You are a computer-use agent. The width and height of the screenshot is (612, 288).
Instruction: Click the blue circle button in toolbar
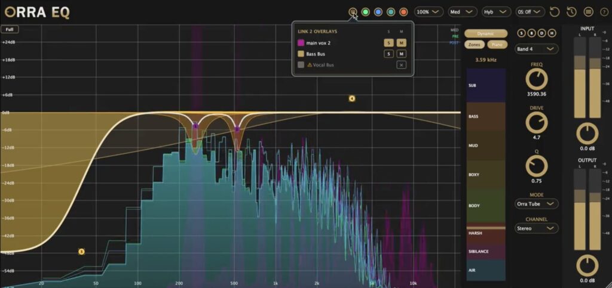click(x=378, y=12)
